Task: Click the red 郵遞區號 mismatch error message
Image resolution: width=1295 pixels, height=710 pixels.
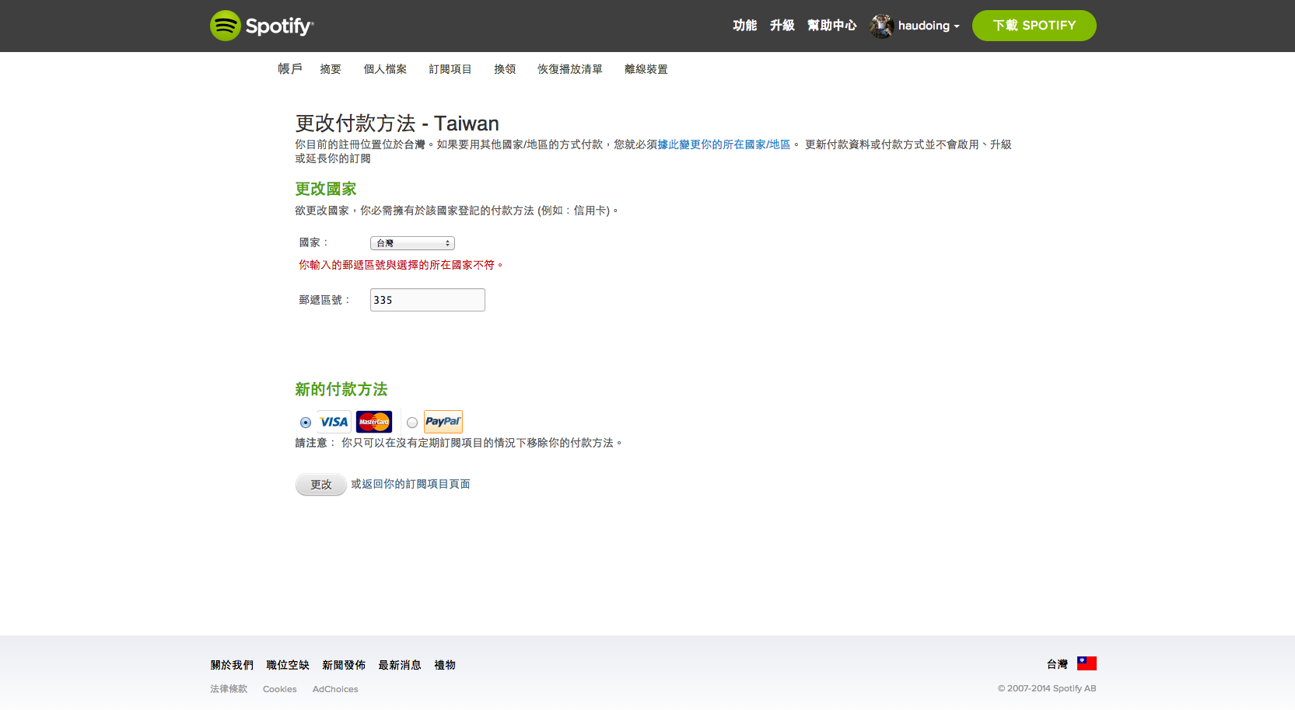Action: (401, 265)
